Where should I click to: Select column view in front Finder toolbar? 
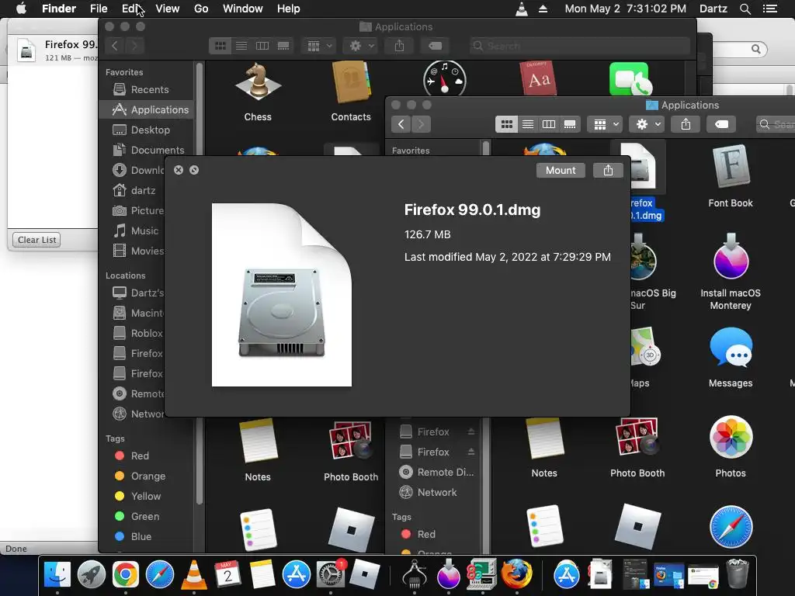tap(549, 124)
